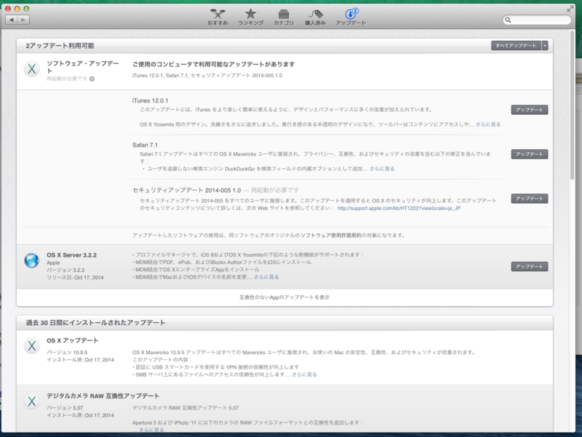Screen dimensions: 582x437
Task: Expand さらに見る under デジタルカメラ RAW update
Action: pos(151,430)
